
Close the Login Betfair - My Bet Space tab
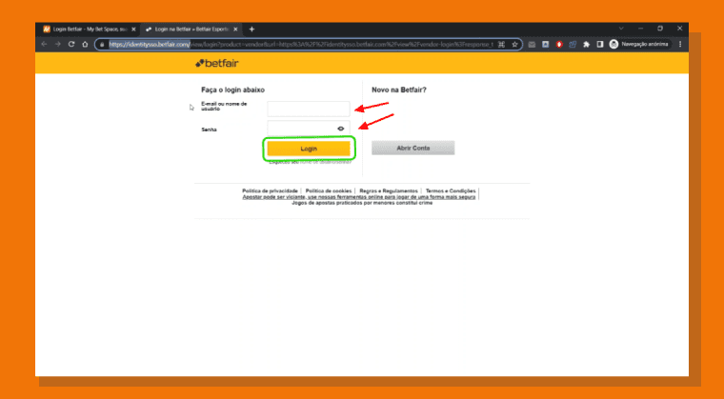coord(133,30)
